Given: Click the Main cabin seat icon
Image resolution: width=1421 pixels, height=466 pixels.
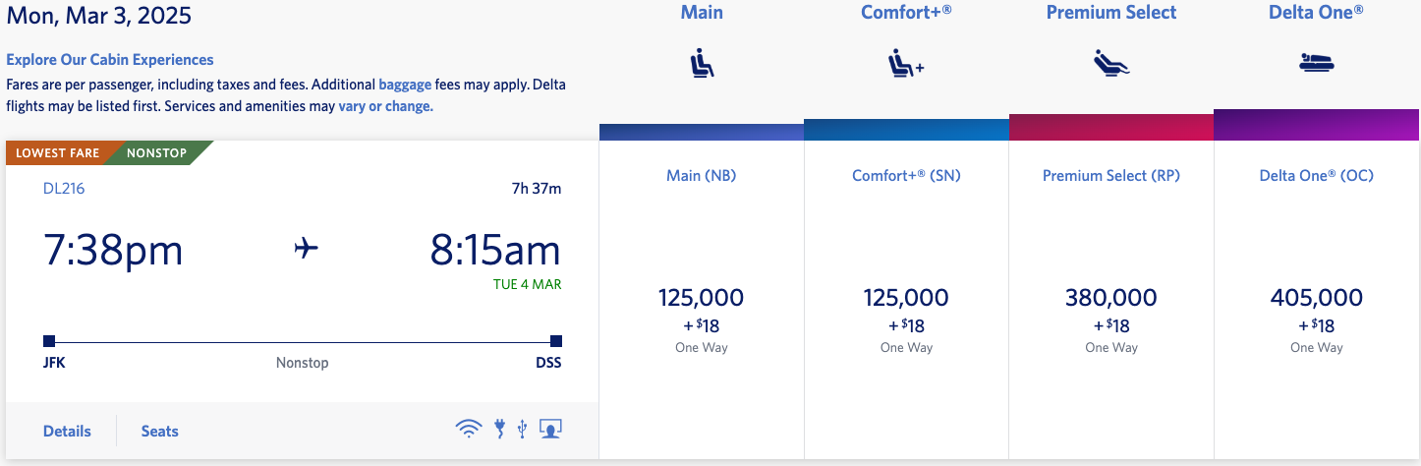Looking at the screenshot, I should [701, 65].
